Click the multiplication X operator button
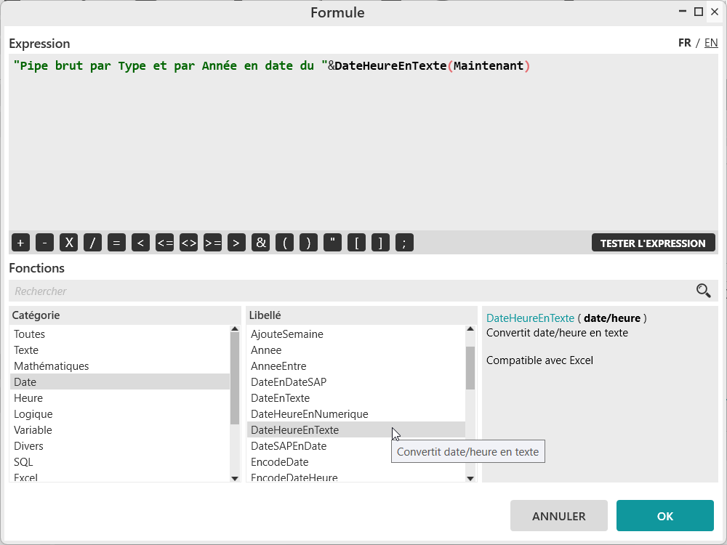The height and width of the screenshot is (545, 727). [x=68, y=243]
